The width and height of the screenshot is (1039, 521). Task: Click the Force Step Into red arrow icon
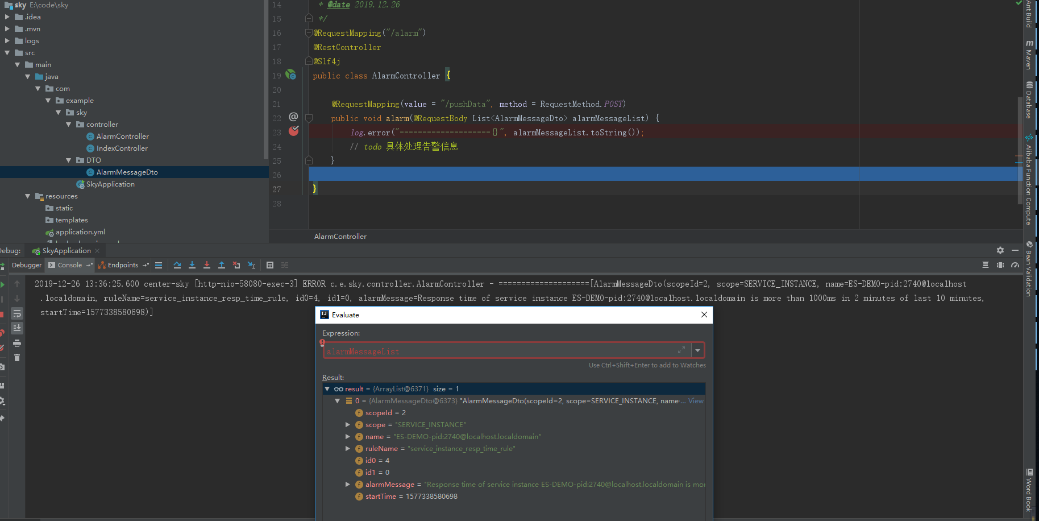click(x=207, y=265)
